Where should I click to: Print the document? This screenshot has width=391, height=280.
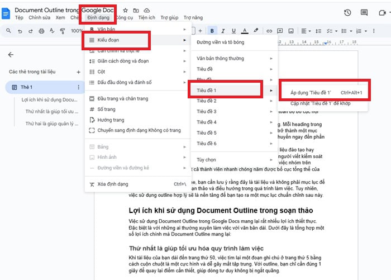tap(41, 31)
